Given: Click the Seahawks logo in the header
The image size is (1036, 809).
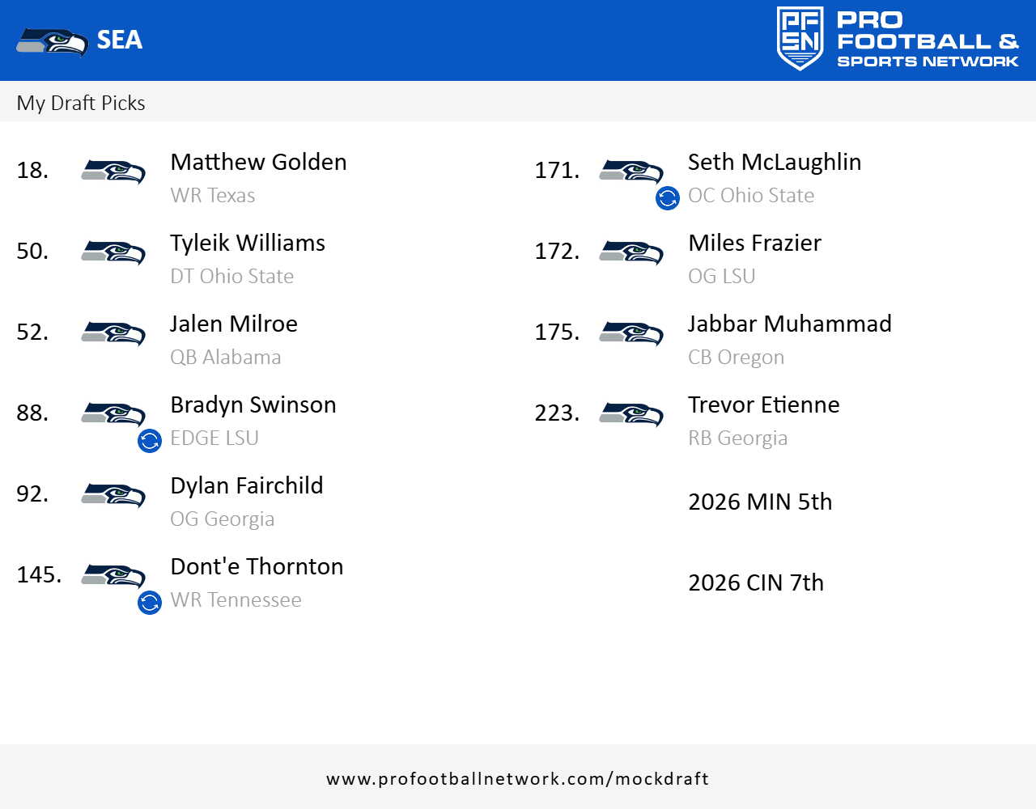Looking at the screenshot, I should pos(52,41).
